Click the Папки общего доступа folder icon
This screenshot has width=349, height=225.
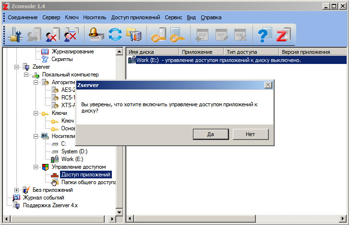pyautogui.click(x=55, y=182)
